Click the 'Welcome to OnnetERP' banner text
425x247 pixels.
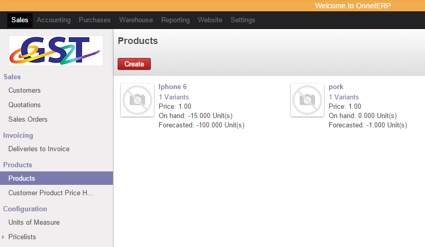[353, 6]
